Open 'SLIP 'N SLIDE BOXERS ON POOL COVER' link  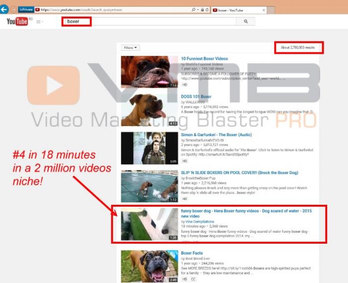240,173
